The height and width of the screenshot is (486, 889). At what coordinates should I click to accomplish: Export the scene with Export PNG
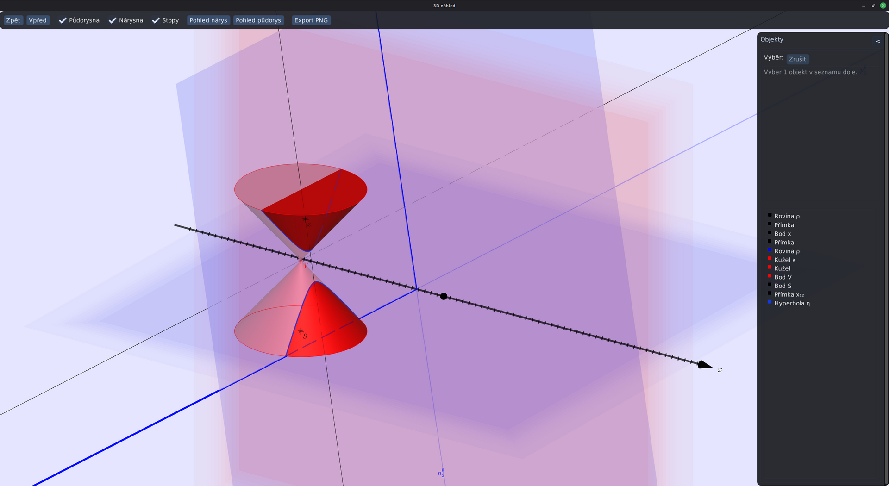(x=311, y=20)
